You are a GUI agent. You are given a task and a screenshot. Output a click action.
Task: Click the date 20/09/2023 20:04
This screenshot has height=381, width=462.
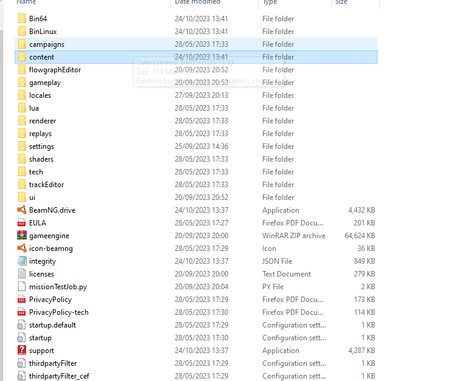click(202, 287)
